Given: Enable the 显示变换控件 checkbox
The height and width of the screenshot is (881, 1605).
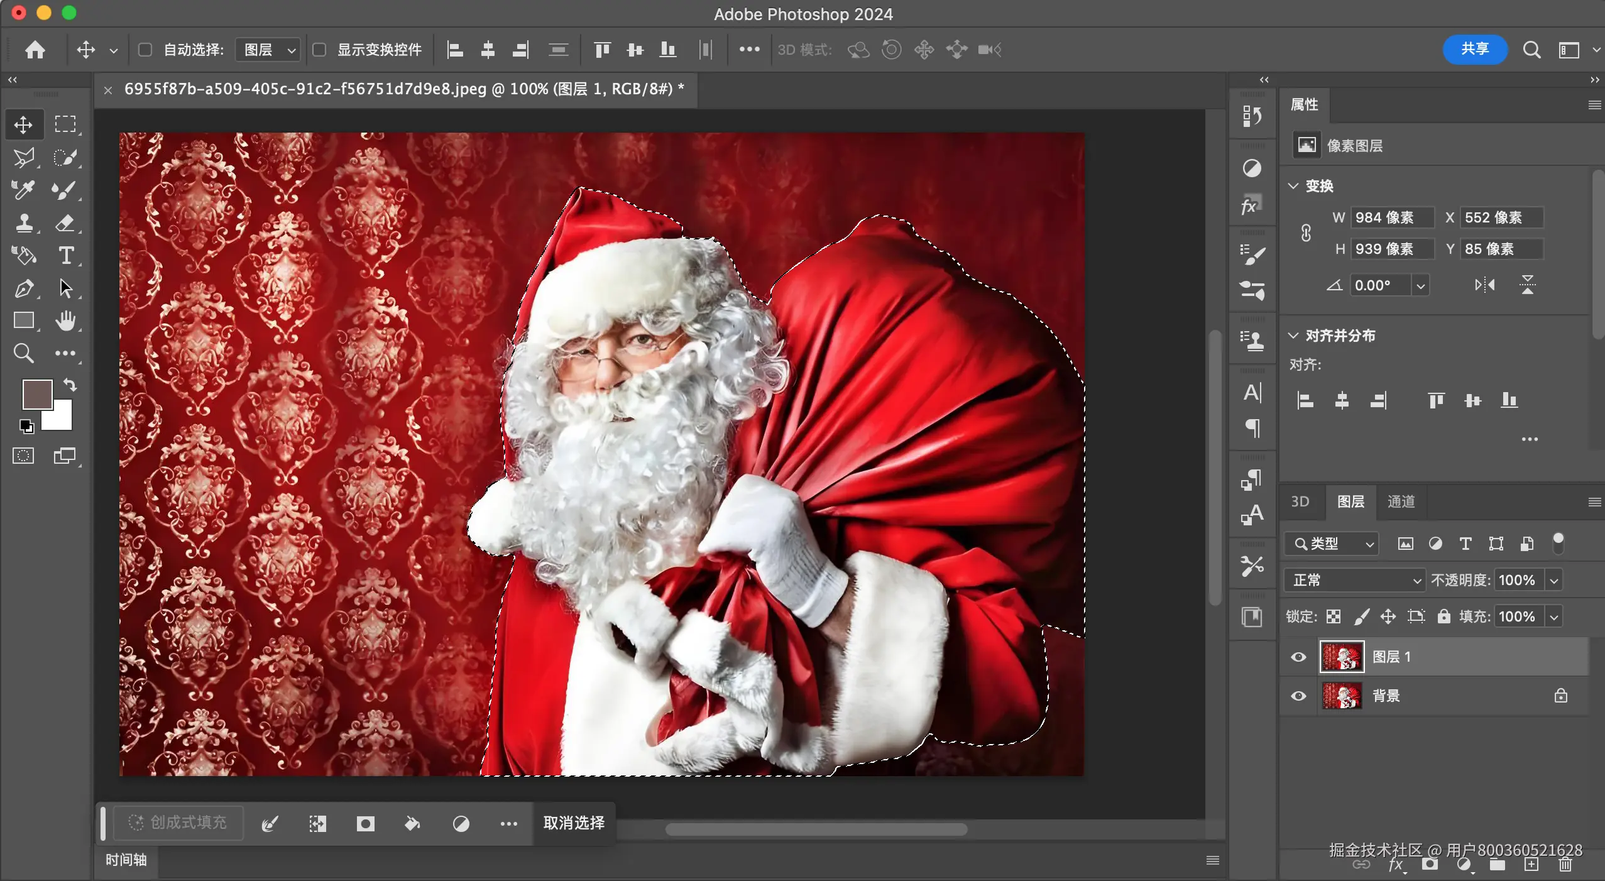Looking at the screenshot, I should click(320, 50).
